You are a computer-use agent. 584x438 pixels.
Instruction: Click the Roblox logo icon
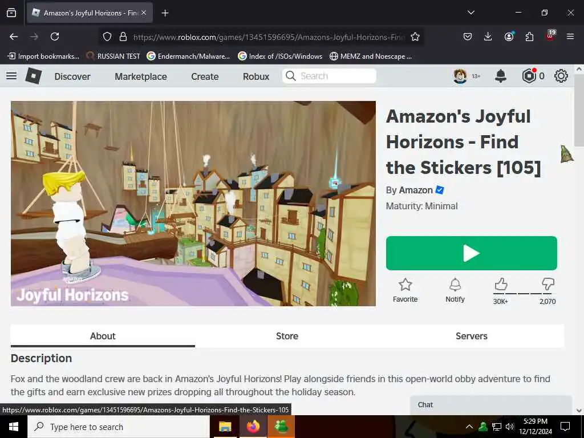33,76
